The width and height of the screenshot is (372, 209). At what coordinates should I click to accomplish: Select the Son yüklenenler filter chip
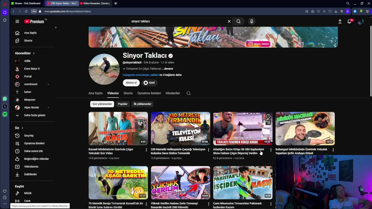click(102, 104)
